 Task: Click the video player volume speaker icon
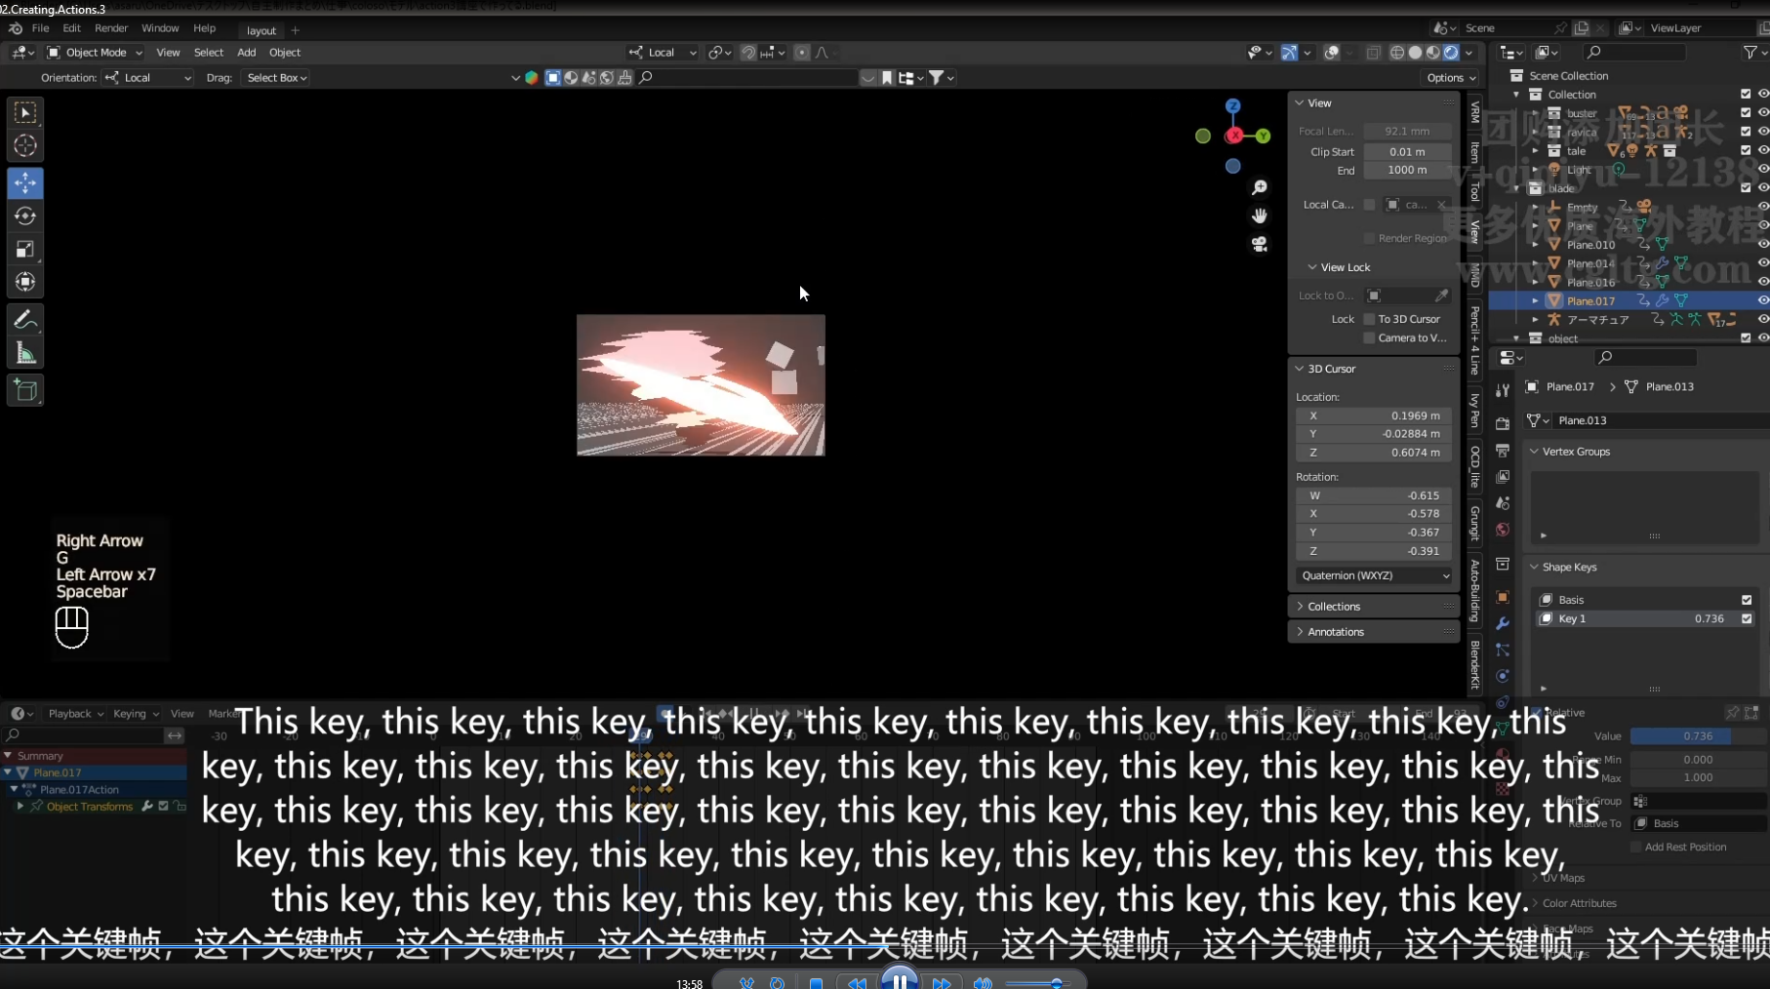tap(983, 983)
